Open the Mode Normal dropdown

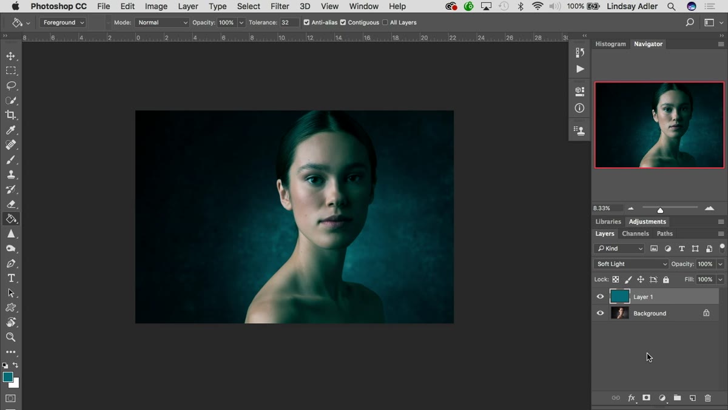[x=161, y=22]
